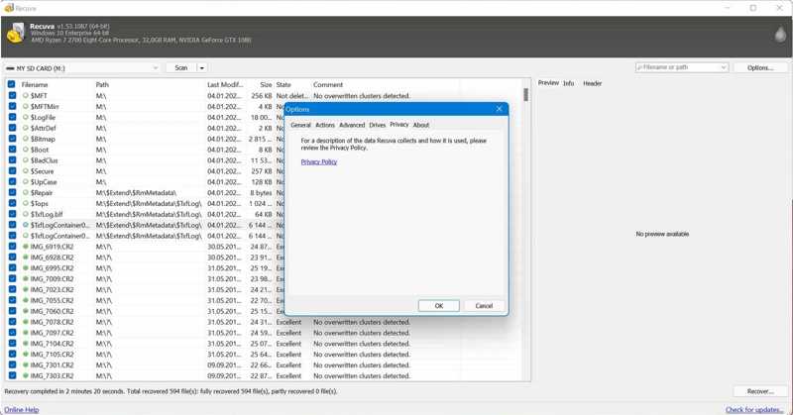Expand the Filename or path filter dropdown
793x415 pixels.
[x=724, y=67]
